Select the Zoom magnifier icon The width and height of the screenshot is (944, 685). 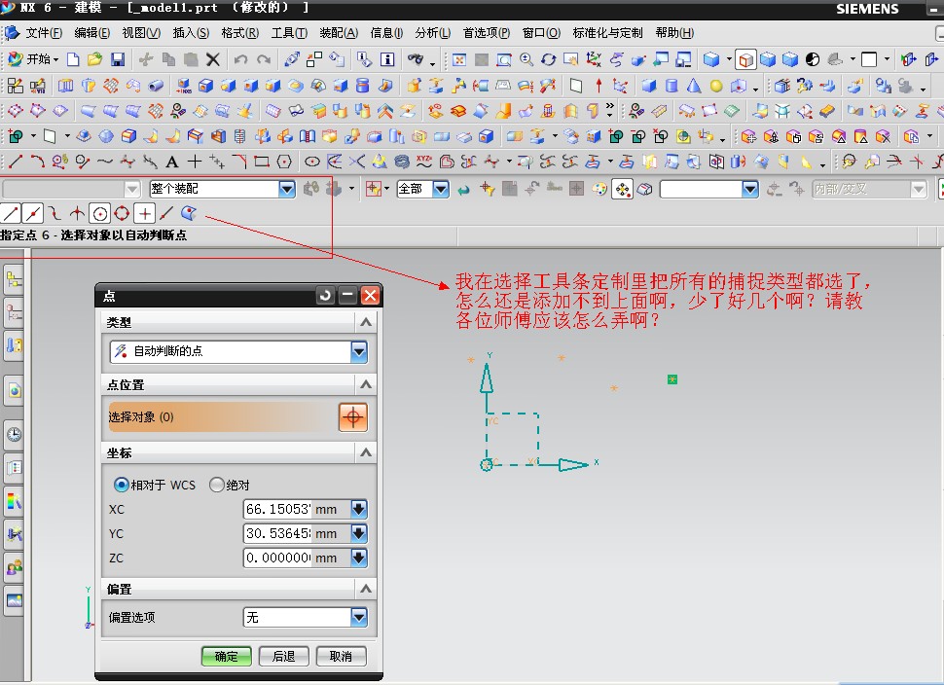526,59
